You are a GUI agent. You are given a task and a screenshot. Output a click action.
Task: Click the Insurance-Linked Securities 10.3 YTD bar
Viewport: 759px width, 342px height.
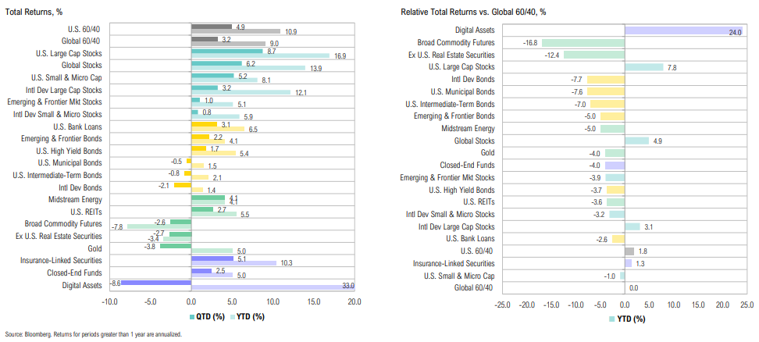233,262
